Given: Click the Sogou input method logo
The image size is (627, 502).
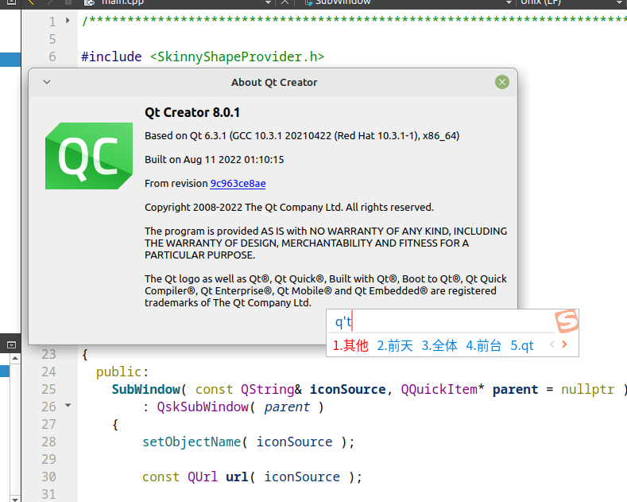Looking at the screenshot, I should click(x=566, y=321).
